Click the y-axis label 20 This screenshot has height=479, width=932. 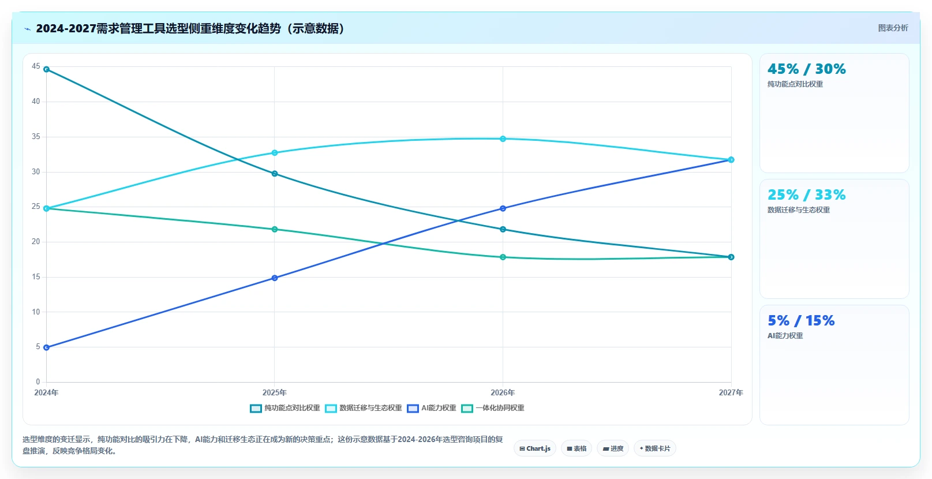coord(36,242)
